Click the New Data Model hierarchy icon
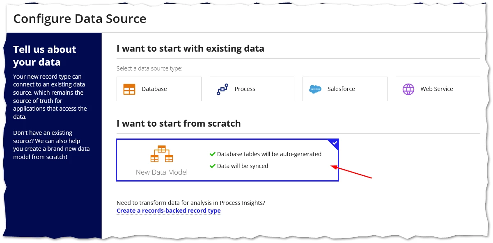Image resolution: width=493 pixels, height=243 pixels. pos(162,154)
